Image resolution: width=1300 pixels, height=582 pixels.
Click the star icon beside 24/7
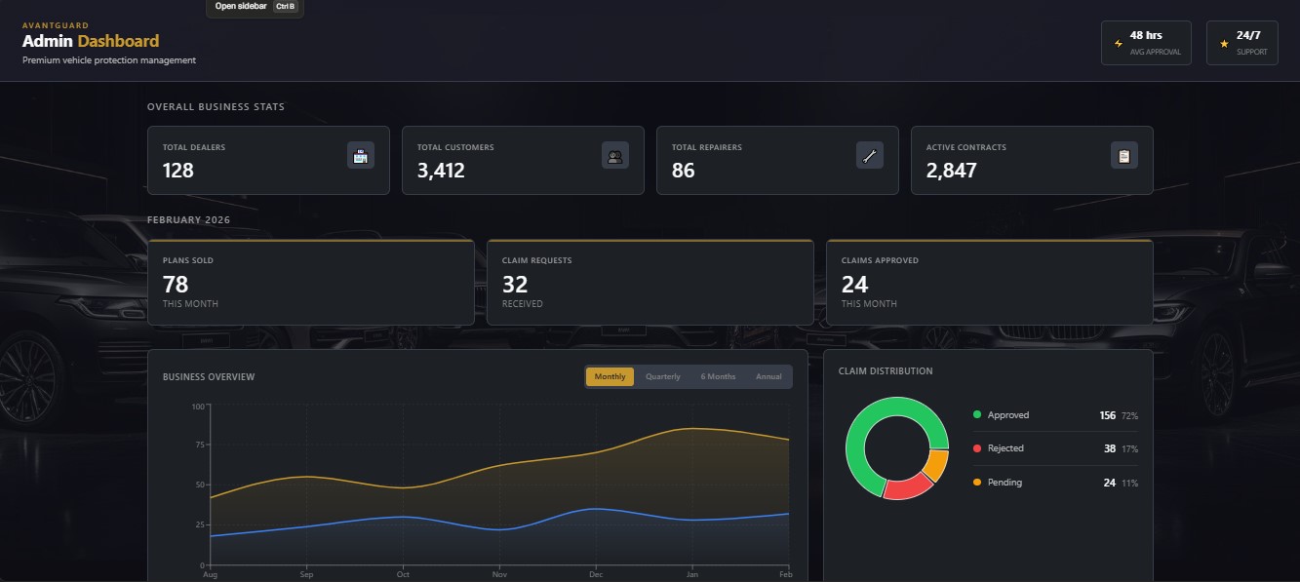pyautogui.click(x=1224, y=44)
